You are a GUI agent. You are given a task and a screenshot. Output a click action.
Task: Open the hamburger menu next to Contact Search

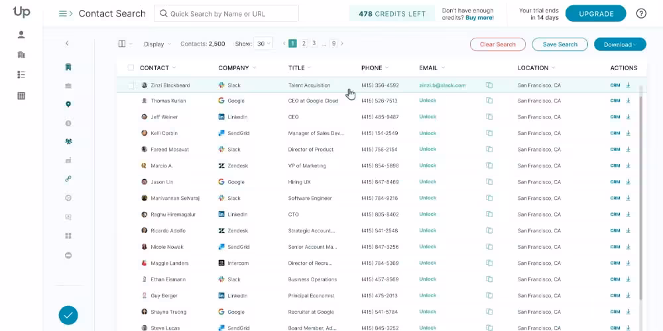pos(63,14)
